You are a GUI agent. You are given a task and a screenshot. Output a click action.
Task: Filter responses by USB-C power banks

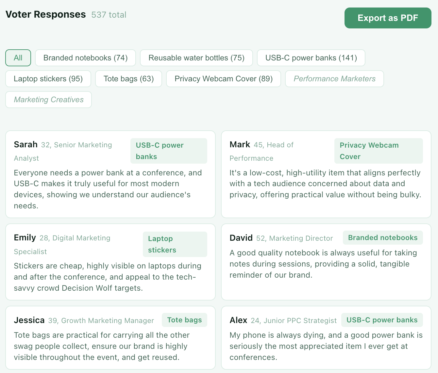tap(311, 58)
